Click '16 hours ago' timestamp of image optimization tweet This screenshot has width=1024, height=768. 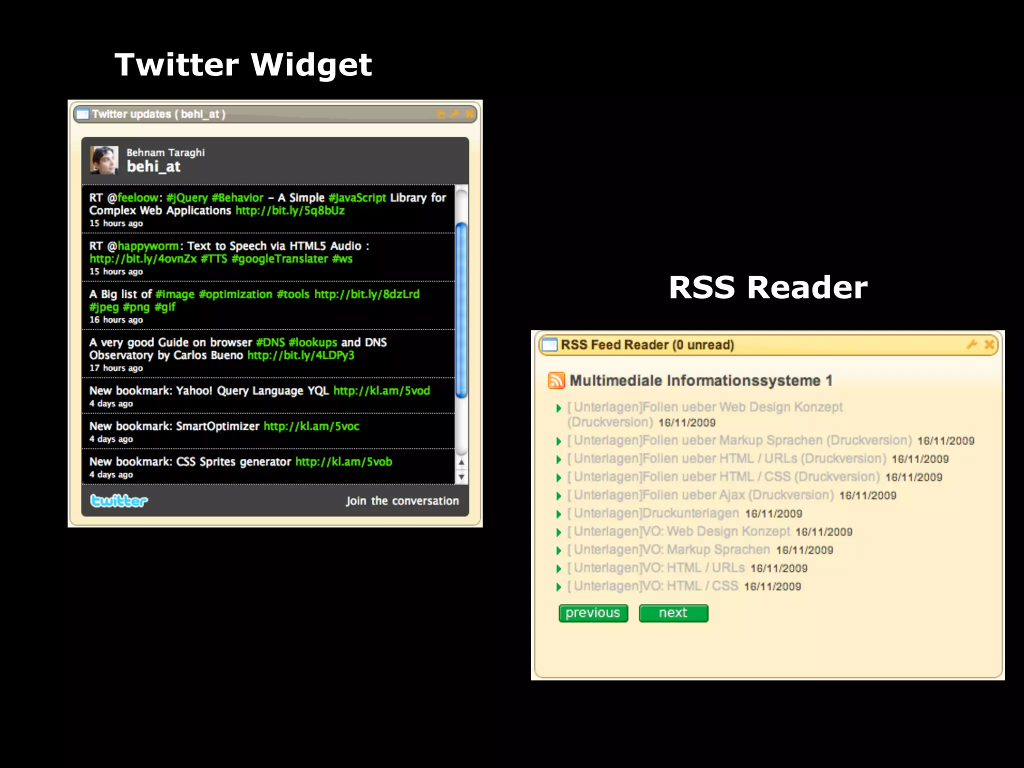tap(116, 320)
